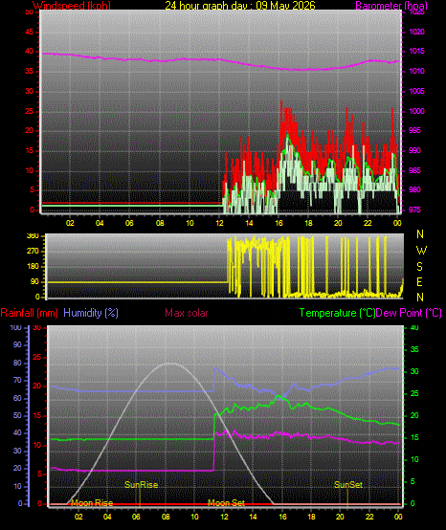The width and height of the screenshot is (446, 530).
Task: Click hour label '16' under wind graph
Action: [279, 223]
